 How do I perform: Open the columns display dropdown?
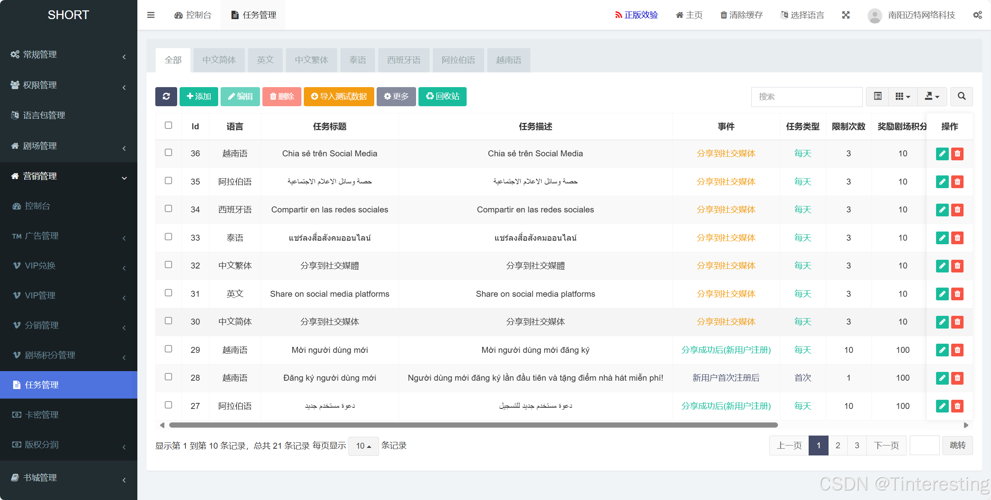903,96
